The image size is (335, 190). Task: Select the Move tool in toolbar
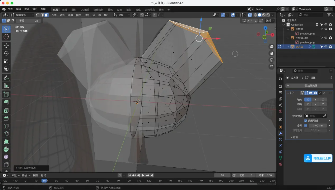[6, 46]
